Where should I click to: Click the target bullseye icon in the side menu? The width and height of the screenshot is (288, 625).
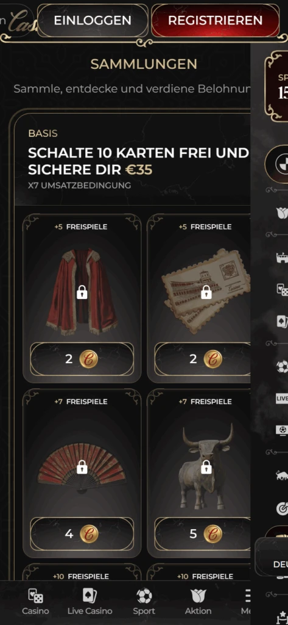coord(282,508)
